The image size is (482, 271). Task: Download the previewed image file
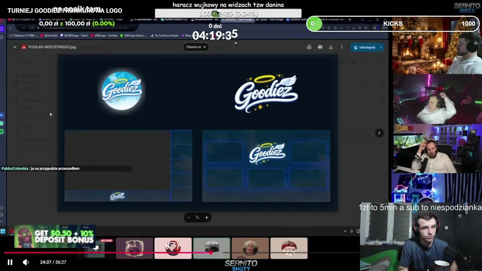(331, 47)
